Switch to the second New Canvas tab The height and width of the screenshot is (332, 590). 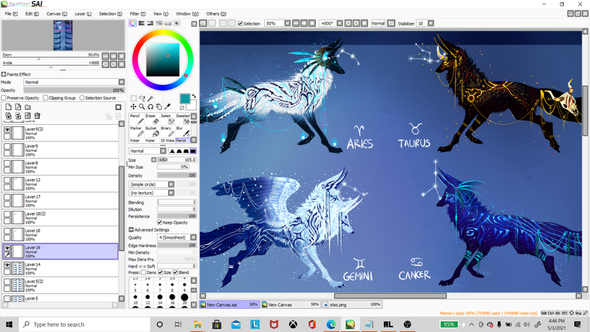(x=290, y=304)
